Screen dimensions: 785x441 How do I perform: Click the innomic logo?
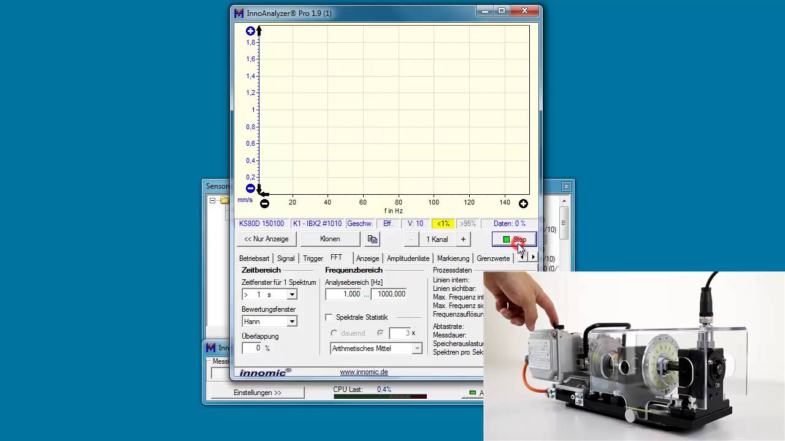pyautogui.click(x=265, y=372)
